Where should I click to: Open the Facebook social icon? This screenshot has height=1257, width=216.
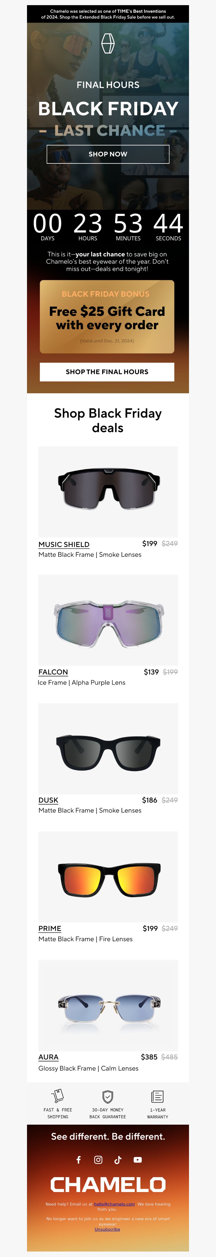[x=78, y=1159]
